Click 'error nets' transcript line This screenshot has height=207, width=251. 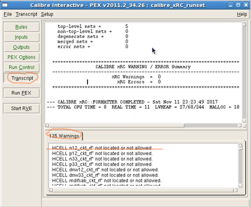(93, 46)
